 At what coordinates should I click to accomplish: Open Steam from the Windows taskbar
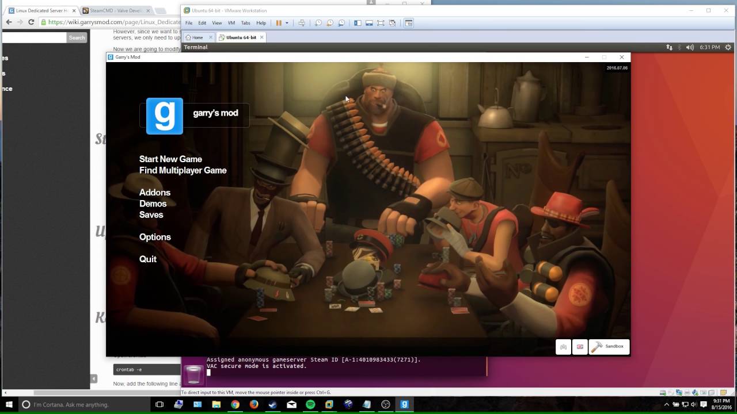point(273,405)
